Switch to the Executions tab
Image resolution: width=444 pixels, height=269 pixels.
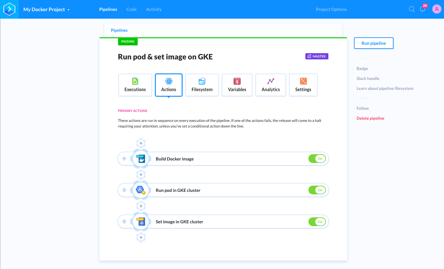(135, 85)
